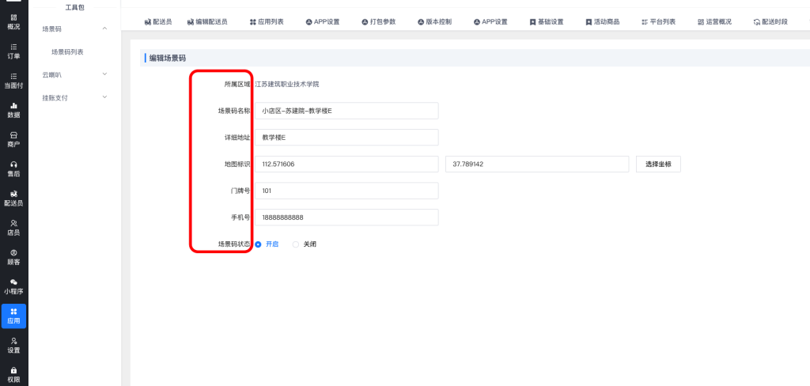
Task: Open the 场景码列表 submenu link
Action: (x=67, y=51)
